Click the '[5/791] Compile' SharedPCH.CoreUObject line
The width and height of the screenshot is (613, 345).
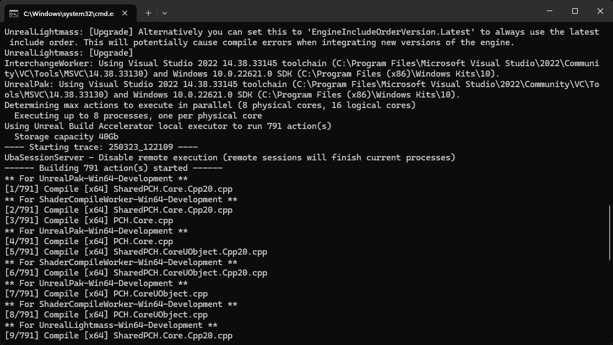click(135, 252)
